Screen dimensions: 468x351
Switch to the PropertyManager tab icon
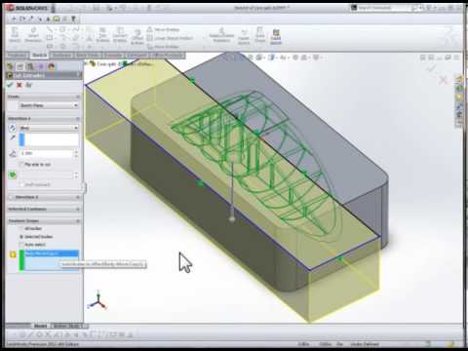20,66
